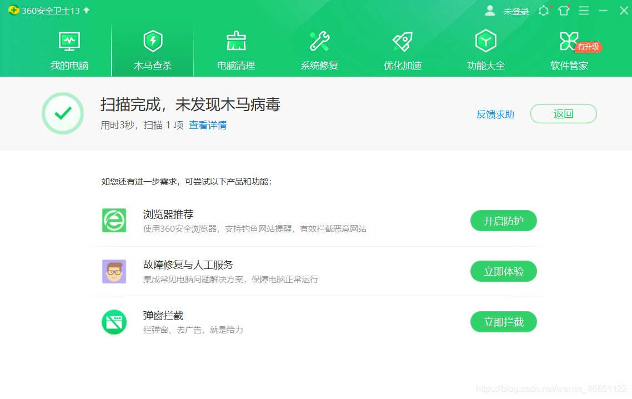Click the 360 logo icon in title bar

pos(13,10)
